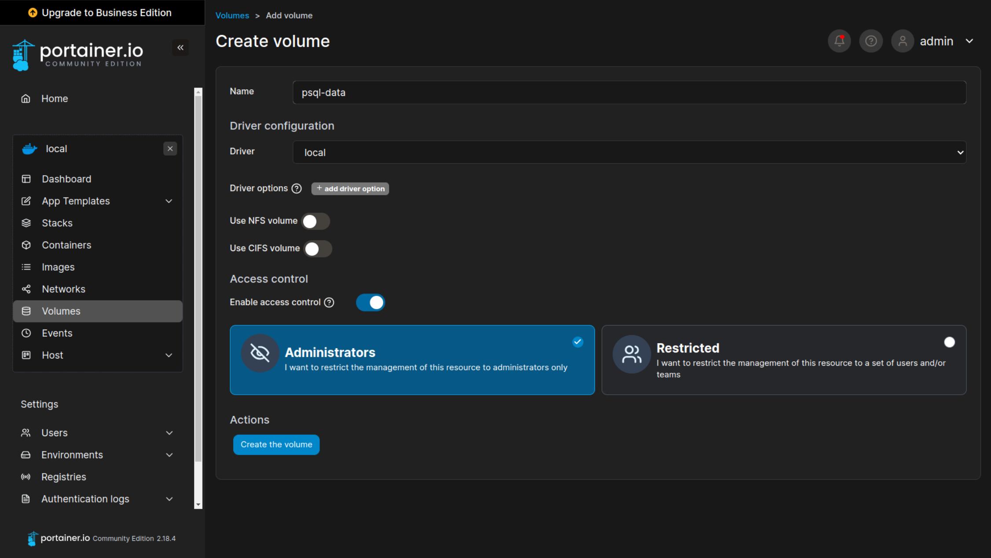
Task: Click the Create the volume button
Action: pos(276,444)
